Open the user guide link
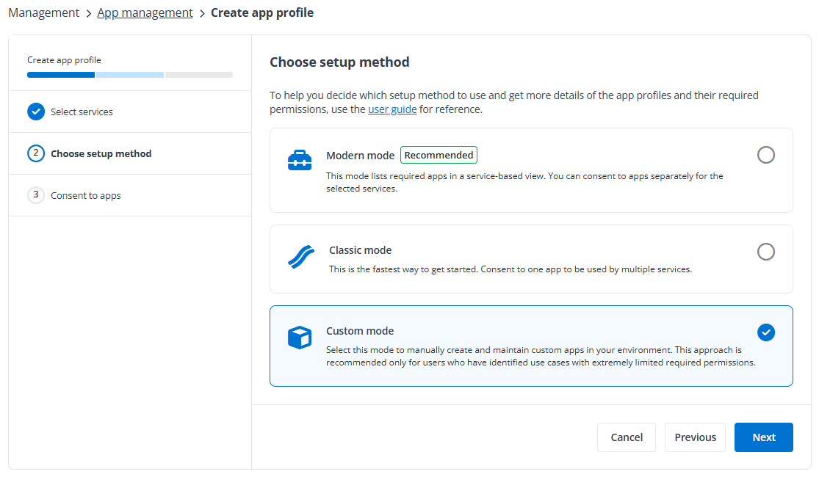 392,109
